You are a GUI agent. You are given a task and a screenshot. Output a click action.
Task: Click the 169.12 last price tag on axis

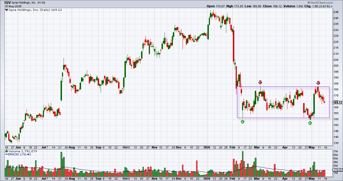point(337,103)
